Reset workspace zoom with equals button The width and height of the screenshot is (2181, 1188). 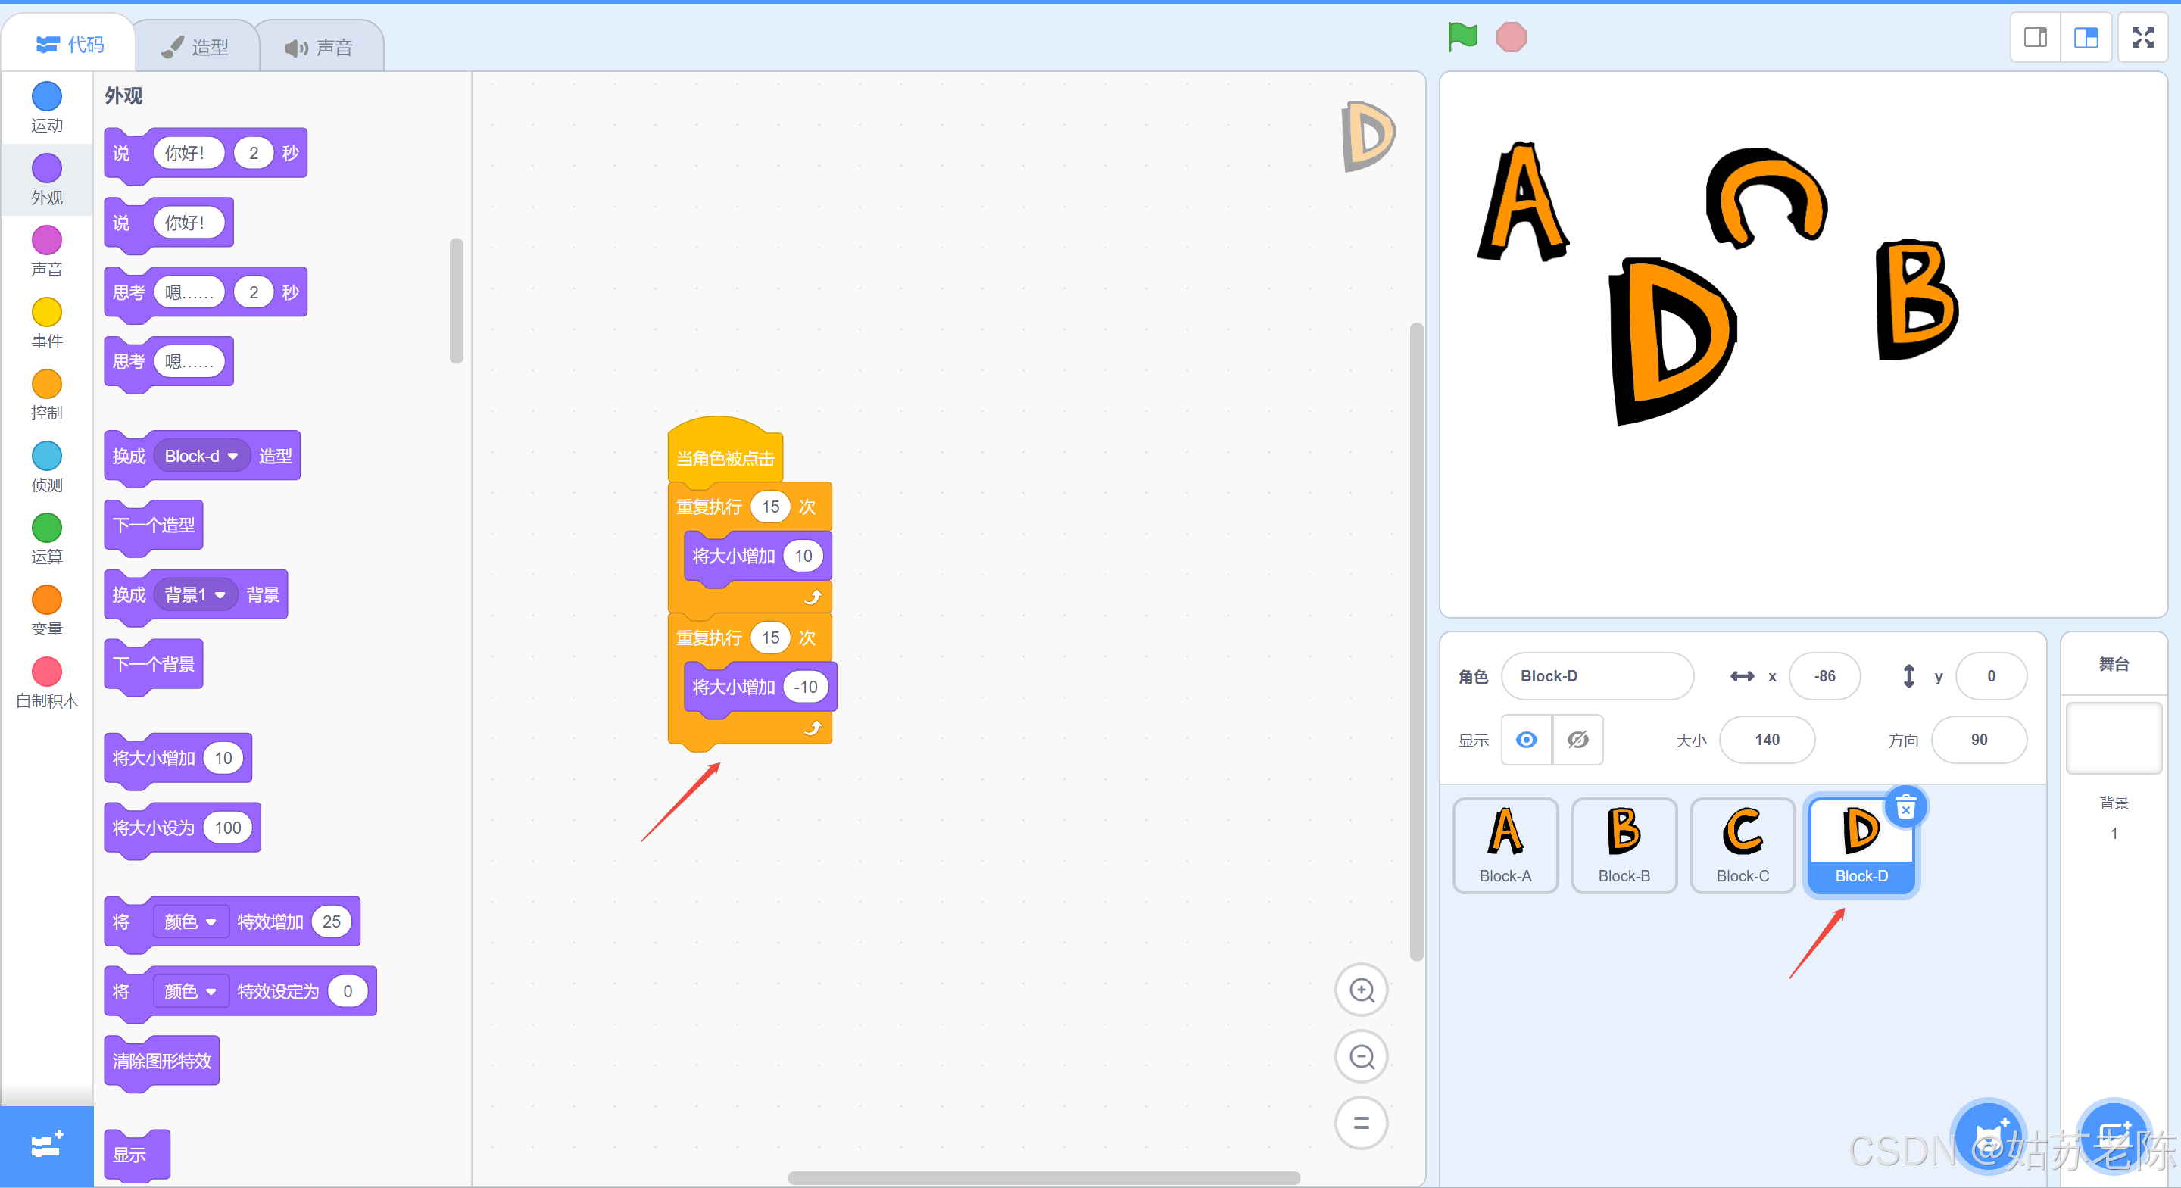tap(1361, 1123)
